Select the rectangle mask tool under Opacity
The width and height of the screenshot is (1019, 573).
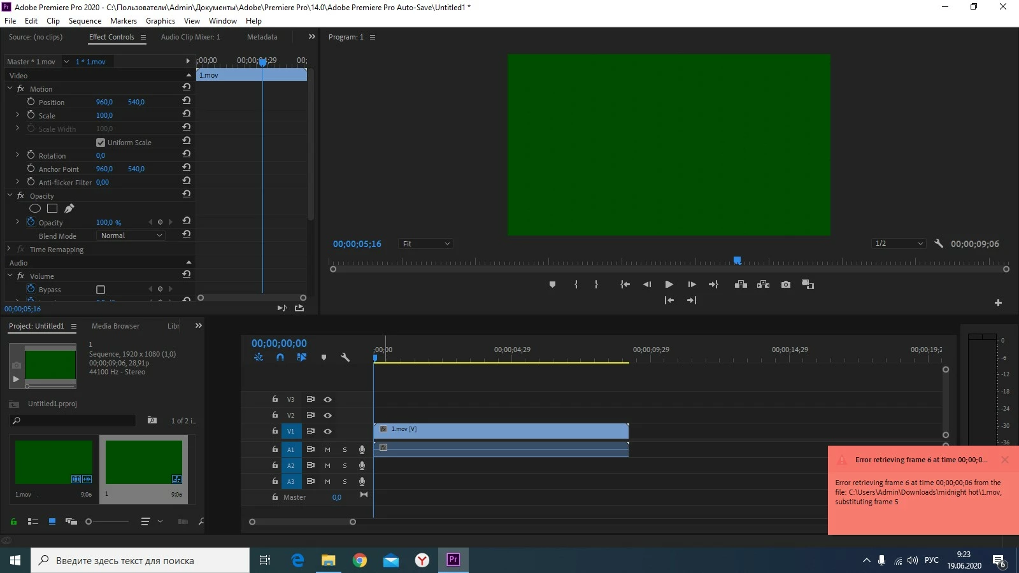[x=52, y=208]
